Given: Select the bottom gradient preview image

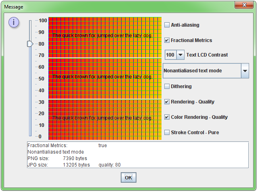Looking at the screenshot, I should click(105, 120).
